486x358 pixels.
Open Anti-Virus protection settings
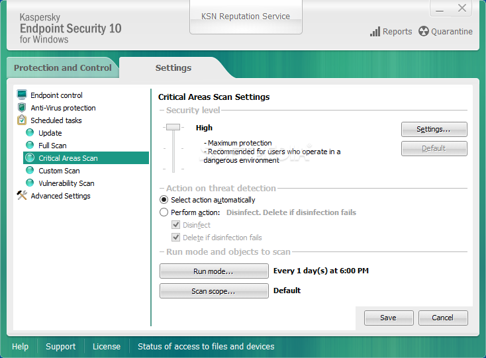[63, 108]
